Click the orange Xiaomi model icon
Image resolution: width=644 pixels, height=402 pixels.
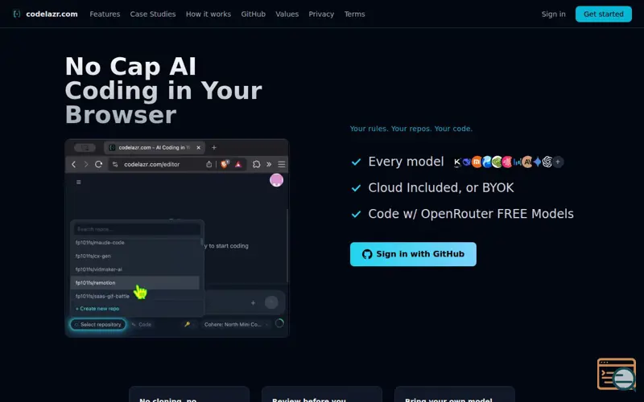point(477,162)
